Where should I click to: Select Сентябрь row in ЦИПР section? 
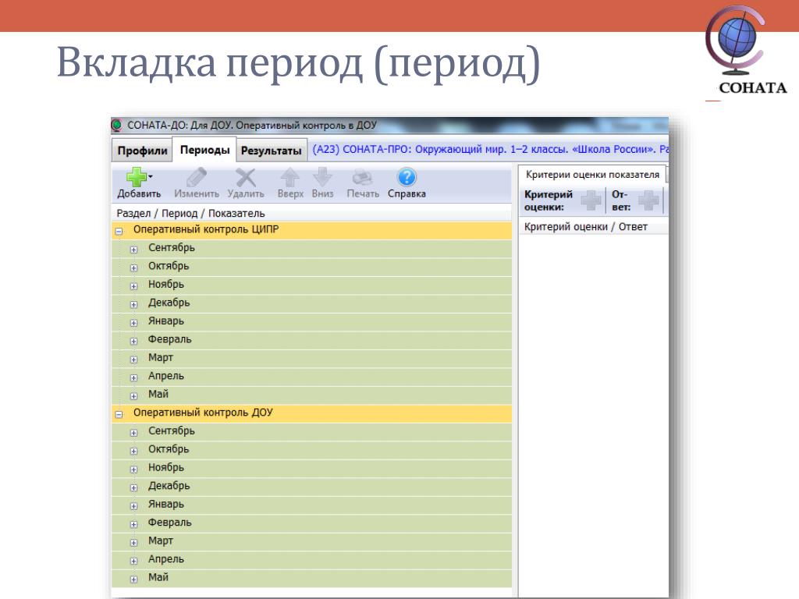click(x=311, y=248)
